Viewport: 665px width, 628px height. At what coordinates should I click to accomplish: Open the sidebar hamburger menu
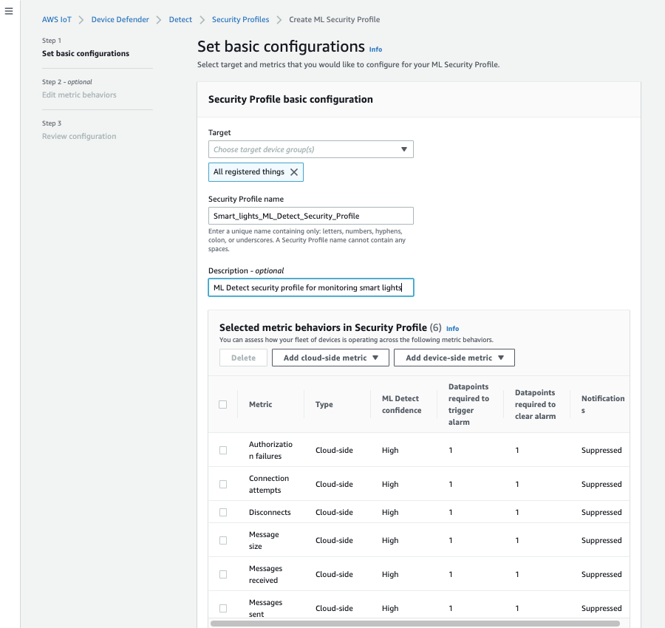tap(9, 11)
